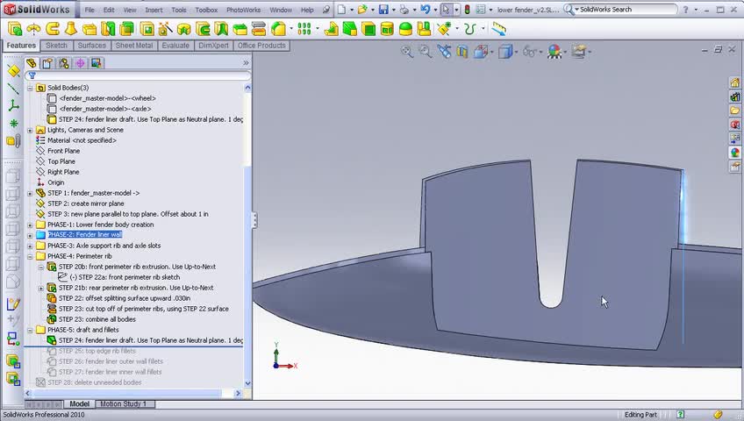The height and width of the screenshot is (421, 744).
Task: Collapse the Solid Bodies(3) folder
Action: click(30, 88)
